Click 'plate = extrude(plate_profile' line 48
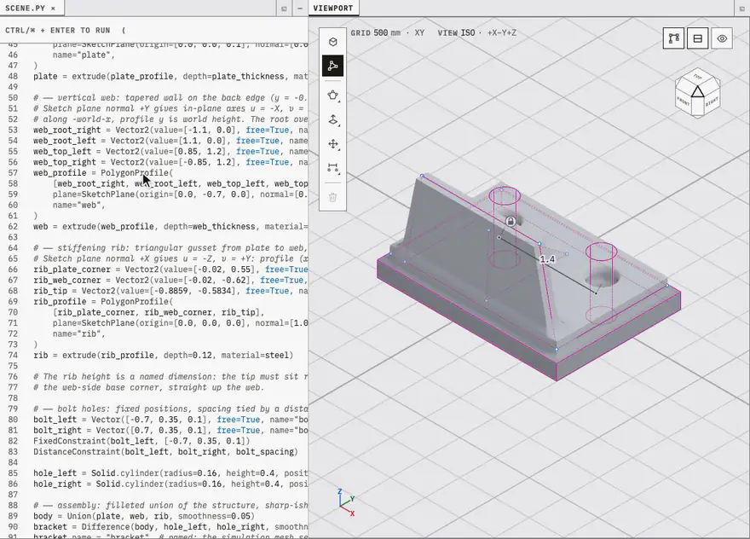750x539 pixels. [170, 77]
